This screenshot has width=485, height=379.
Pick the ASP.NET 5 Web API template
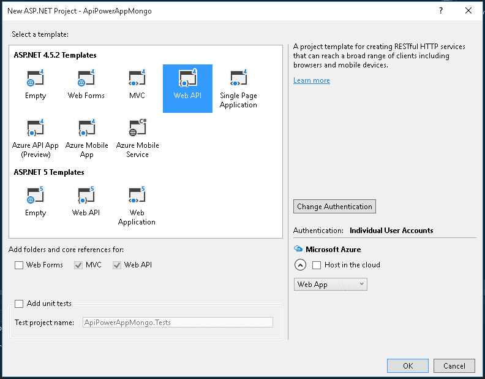(x=86, y=202)
